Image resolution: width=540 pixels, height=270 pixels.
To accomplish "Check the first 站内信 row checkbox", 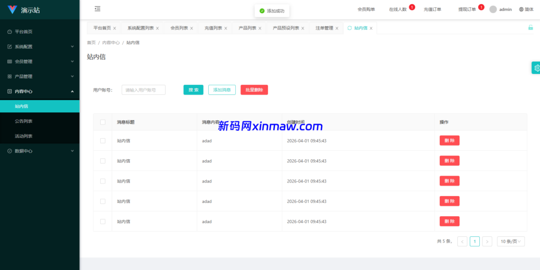I will click(103, 140).
